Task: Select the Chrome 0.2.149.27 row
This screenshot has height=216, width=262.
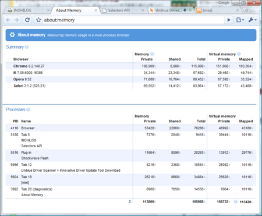Action: tap(131, 66)
